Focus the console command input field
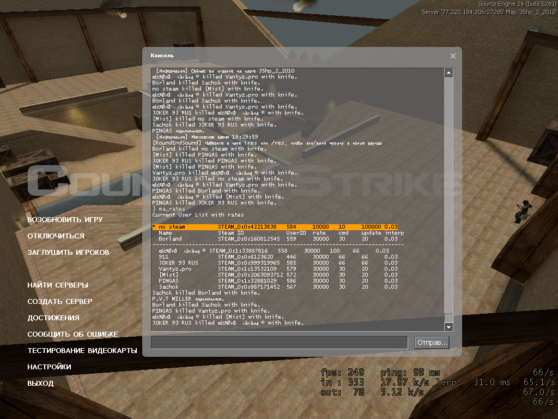The height and width of the screenshot is (419, 558). (x=280, y=343)
